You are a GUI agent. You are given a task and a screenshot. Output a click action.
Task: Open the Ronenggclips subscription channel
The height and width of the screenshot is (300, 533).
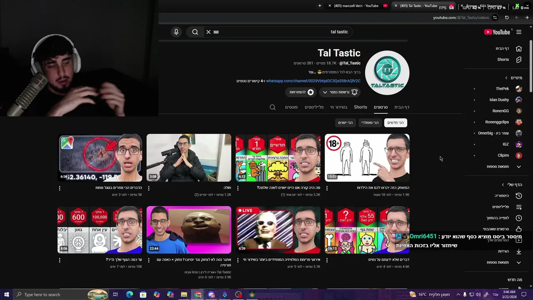click(x=503, y=122)
